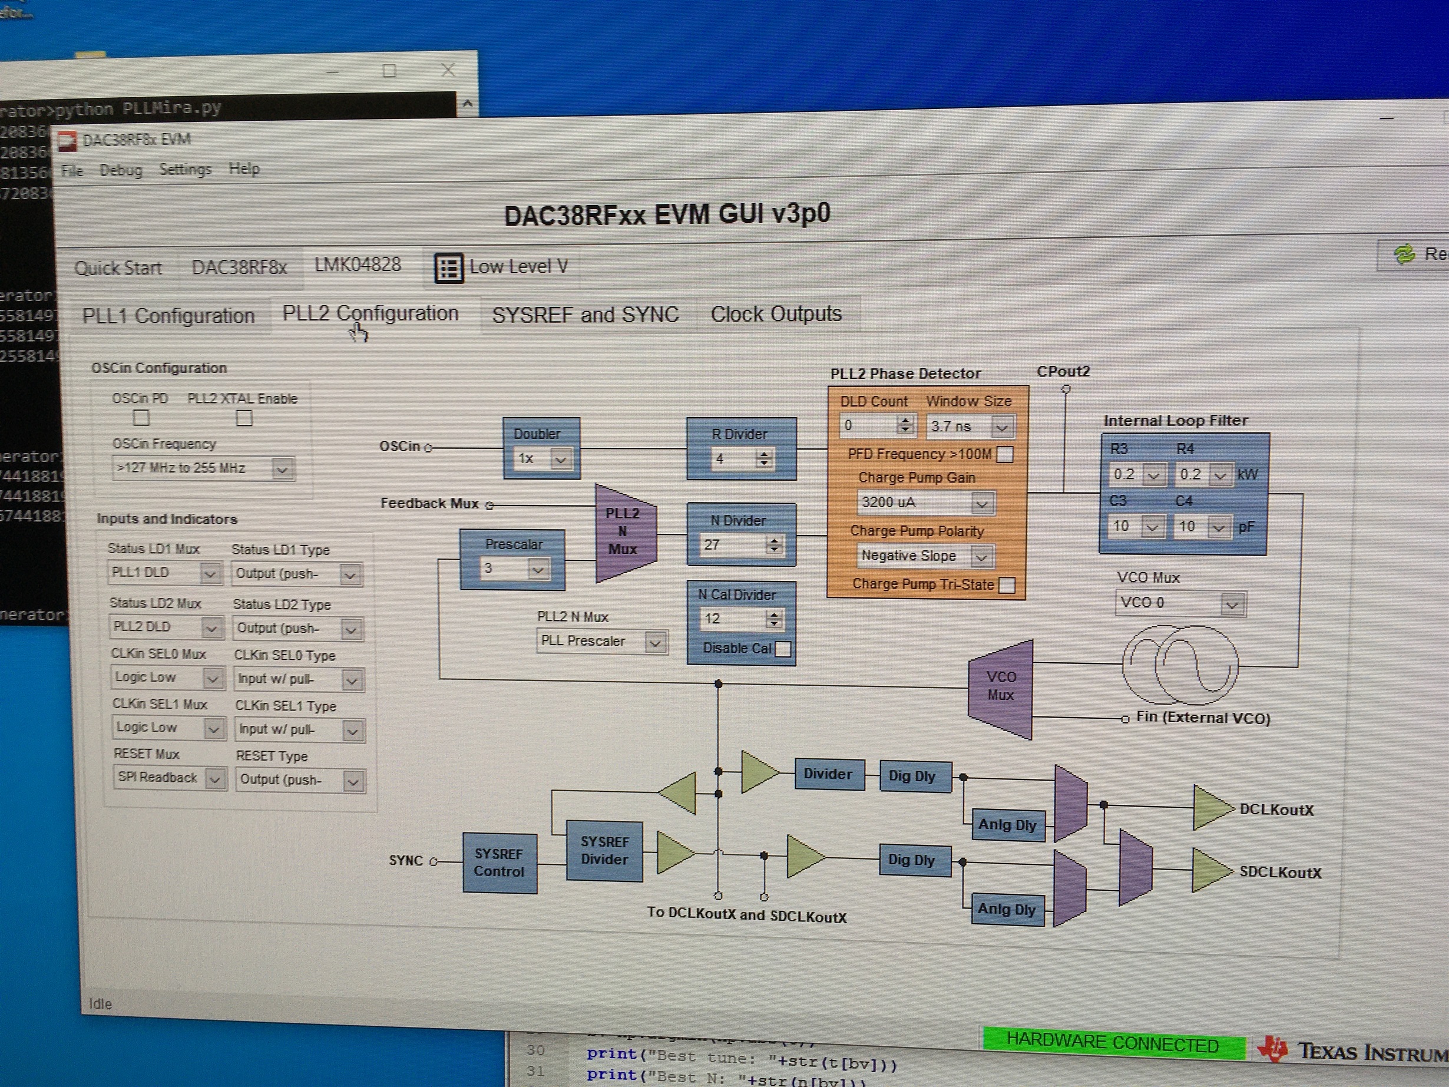The image size is (1449, 1087).
Task: Open the Window Size dropdown
Action: tap(971, 427)
